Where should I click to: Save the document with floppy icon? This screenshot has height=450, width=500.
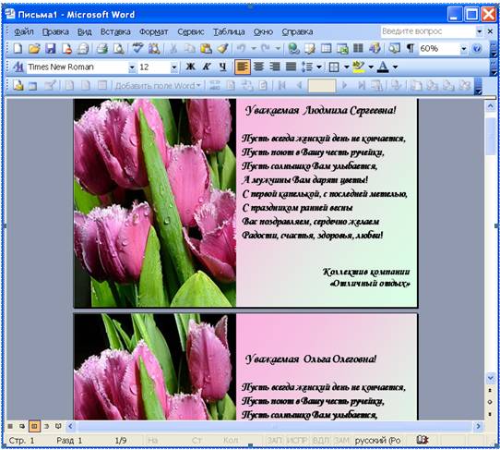51,49
